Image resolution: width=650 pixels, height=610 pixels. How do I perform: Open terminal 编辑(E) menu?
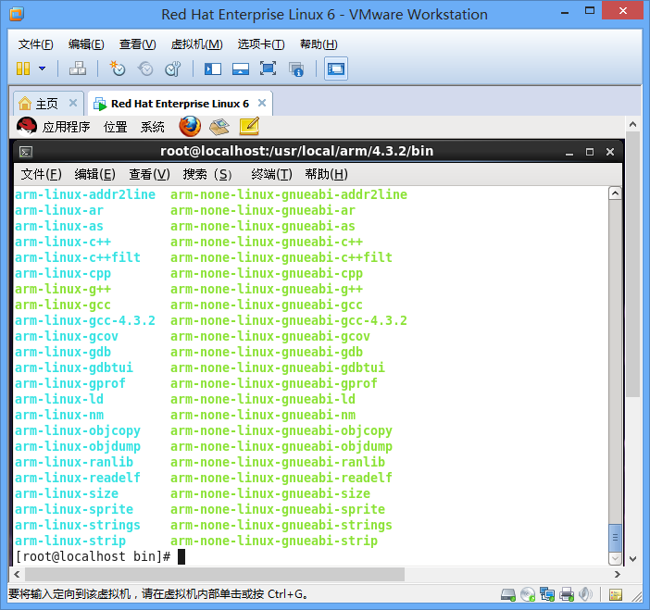(95, 174)
